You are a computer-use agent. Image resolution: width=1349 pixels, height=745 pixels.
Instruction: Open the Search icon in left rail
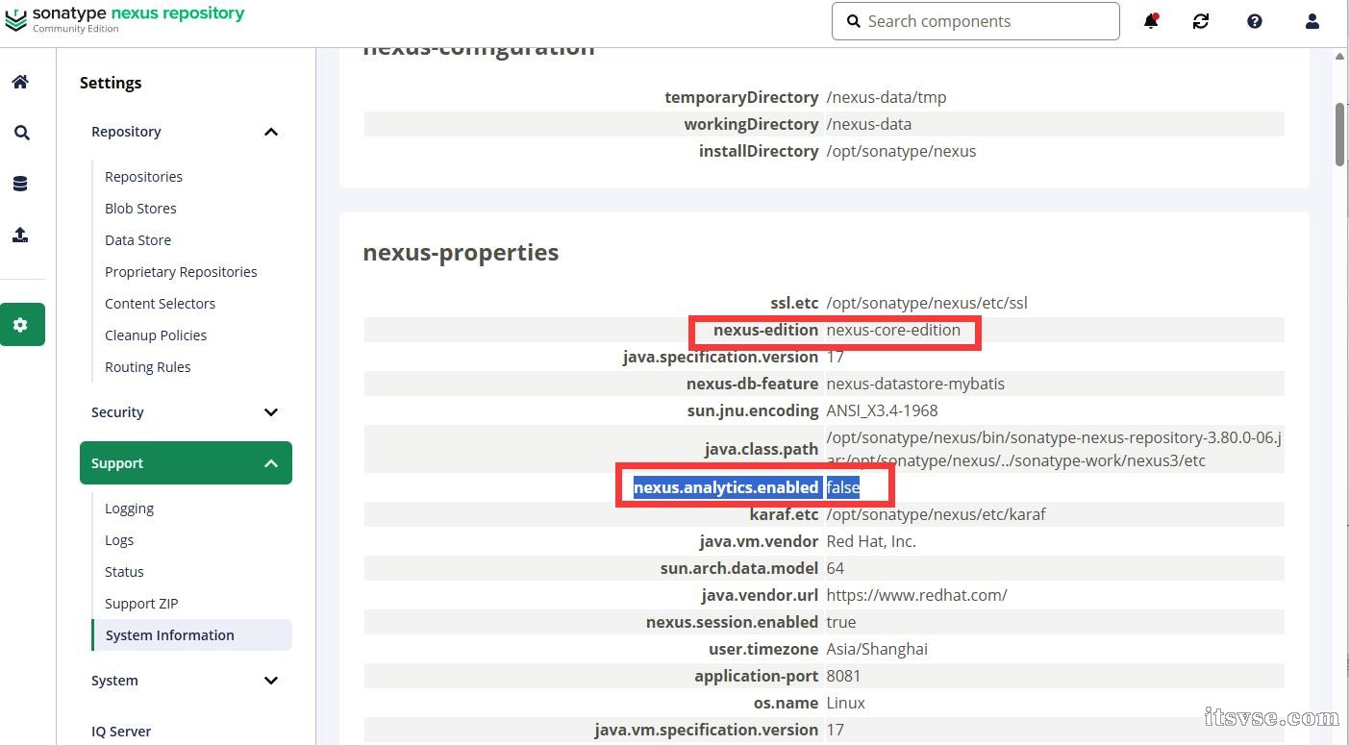(x=21, y=133)
